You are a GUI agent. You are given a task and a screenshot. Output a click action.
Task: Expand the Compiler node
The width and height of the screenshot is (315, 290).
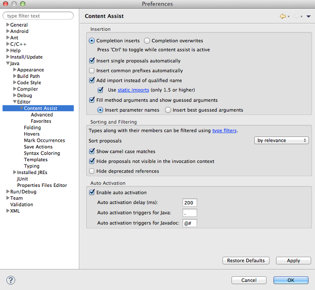15,89
